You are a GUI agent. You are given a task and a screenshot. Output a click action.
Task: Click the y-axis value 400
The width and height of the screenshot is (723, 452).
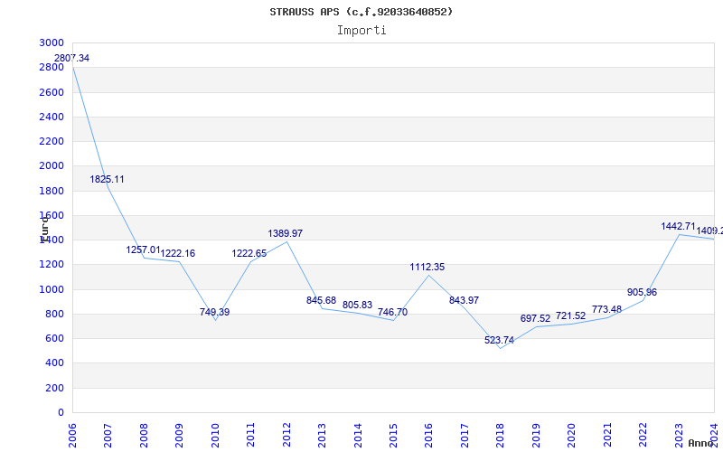pos(54,363)
